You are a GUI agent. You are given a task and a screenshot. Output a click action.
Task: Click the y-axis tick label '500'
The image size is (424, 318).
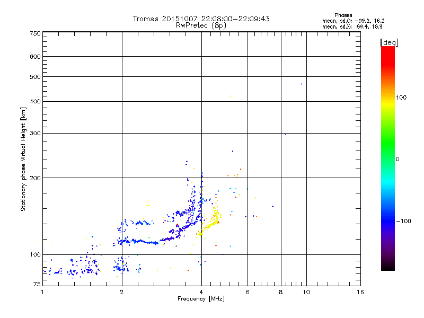pos(35,77)
